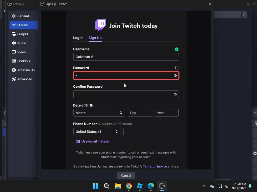Open the Output settings category
Viewport: 257px width, 192px height.
point(23,34)
